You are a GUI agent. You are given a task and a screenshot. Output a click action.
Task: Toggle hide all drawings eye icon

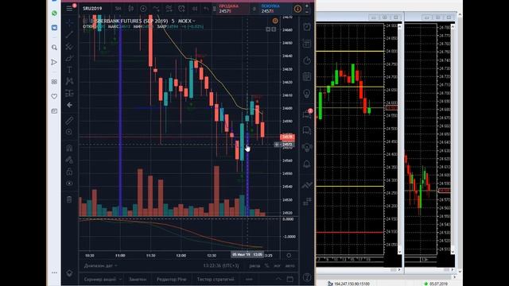[69, 184]
